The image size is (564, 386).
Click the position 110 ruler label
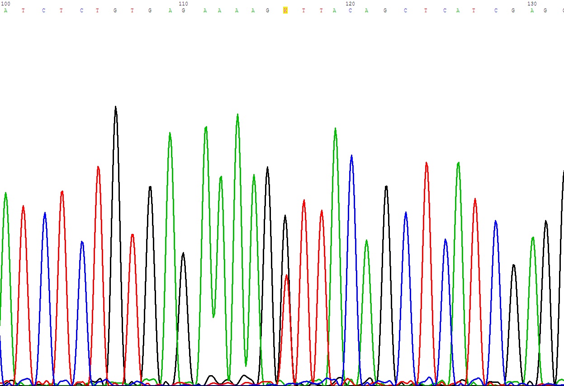183,4
